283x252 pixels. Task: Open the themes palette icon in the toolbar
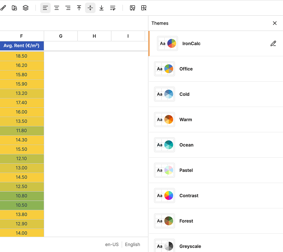pyautogui.click(x=14, y=8)
